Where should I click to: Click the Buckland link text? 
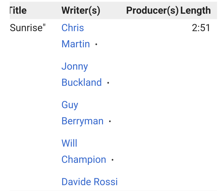(x=82, y=82)
